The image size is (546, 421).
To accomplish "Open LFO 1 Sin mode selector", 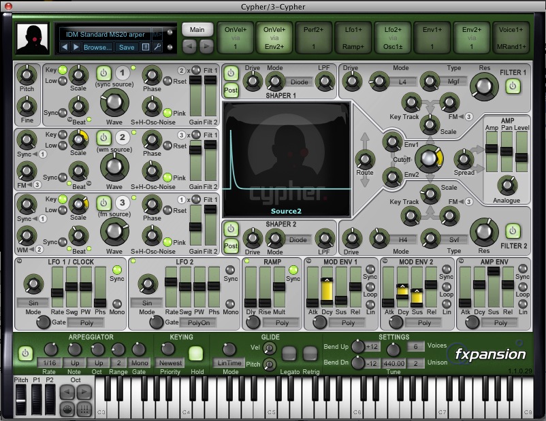I will tap(33, 303).
